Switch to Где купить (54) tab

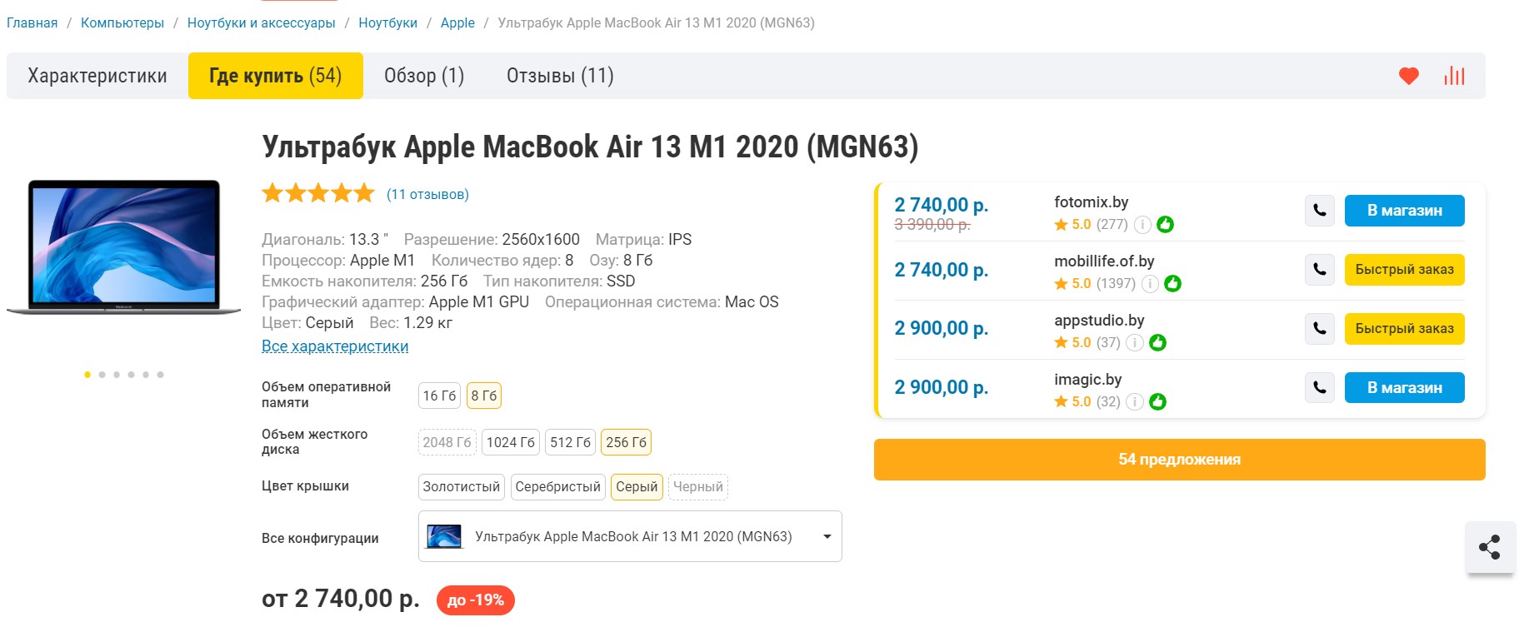[276, 76]
